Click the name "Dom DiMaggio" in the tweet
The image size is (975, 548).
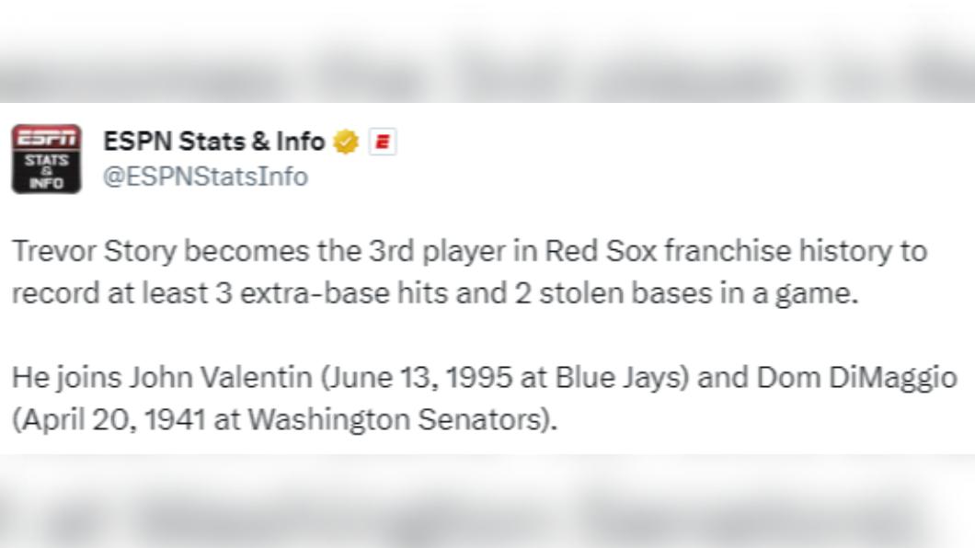coord(856,379)
